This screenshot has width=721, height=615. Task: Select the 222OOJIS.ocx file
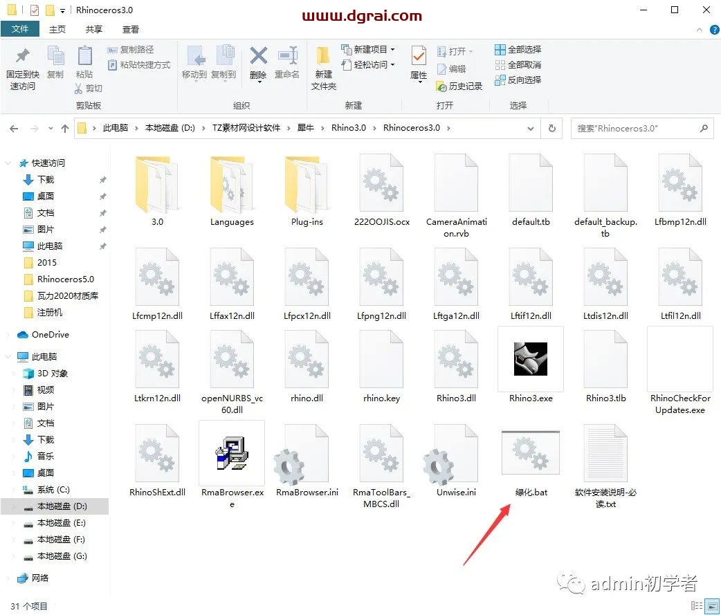[x=382, y=191]
